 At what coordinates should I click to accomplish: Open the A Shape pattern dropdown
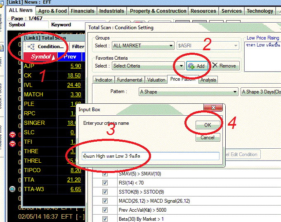point(188,92)
